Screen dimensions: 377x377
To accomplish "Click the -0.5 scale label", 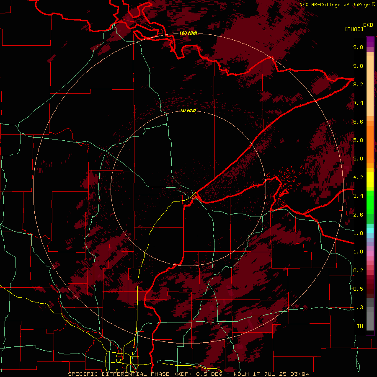I will point(357,289).
